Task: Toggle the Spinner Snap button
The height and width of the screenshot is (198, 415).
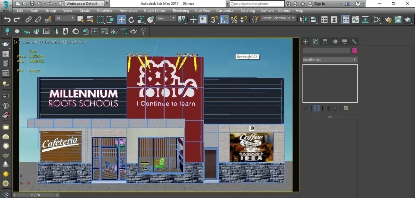Action: click(244, 20)
